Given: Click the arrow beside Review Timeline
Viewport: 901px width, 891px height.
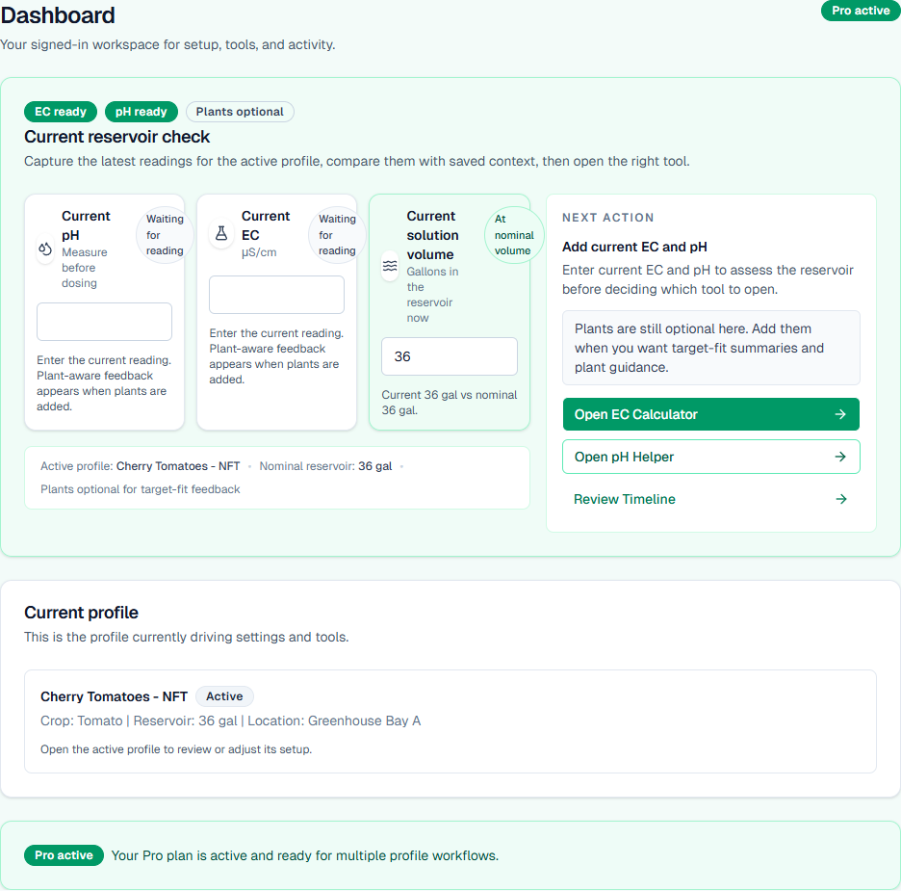Looking at the screenshot, I should coord(840,499).
